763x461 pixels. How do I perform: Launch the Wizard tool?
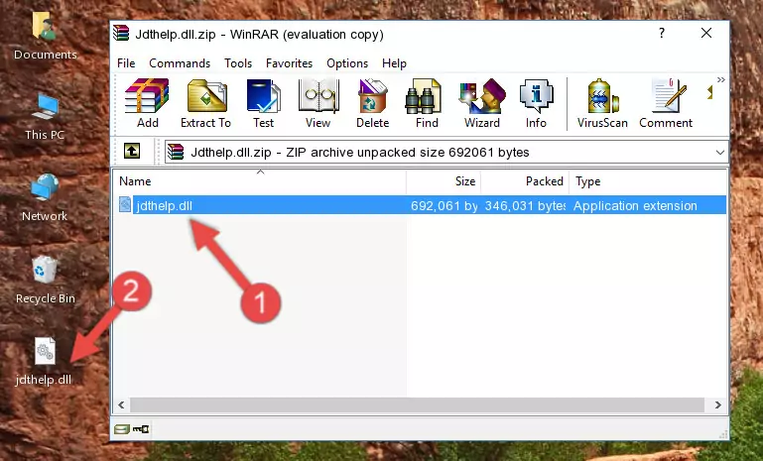coord(482,103)
